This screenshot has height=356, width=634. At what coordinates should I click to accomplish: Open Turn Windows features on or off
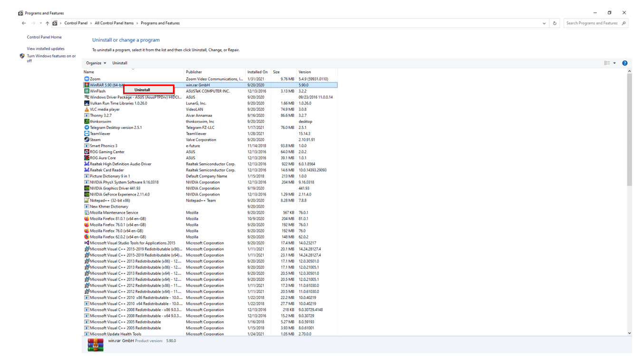tap(51, 58)
